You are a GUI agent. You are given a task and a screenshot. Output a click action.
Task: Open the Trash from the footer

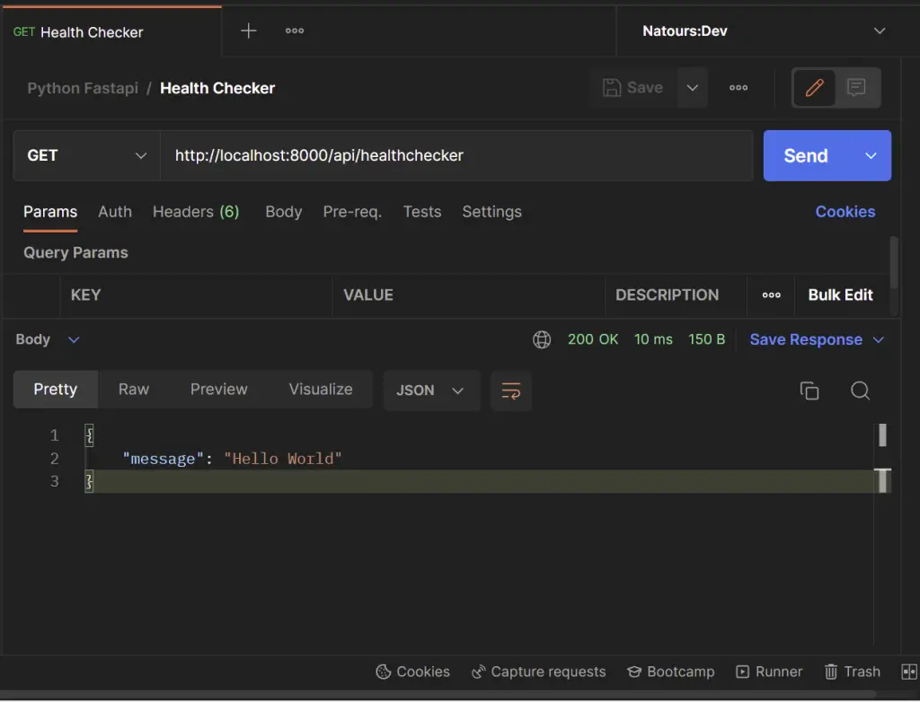[x=852, y=671]
